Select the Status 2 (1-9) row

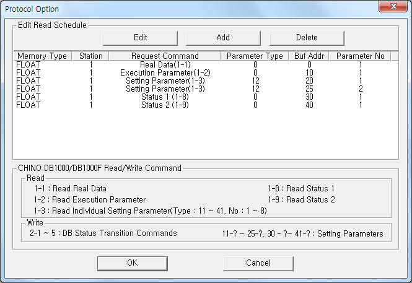[x=165, y=105]
